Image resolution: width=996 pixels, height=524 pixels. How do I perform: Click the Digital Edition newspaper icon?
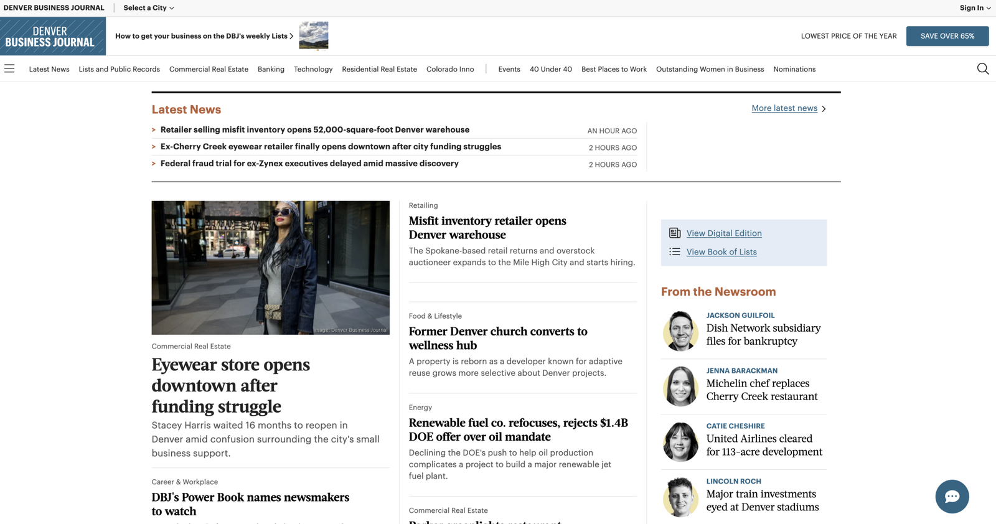click(675, 233)
